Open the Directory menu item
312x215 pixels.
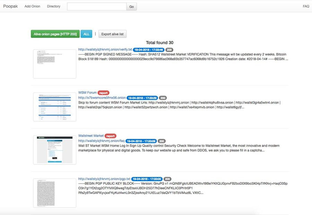point(53,6)
